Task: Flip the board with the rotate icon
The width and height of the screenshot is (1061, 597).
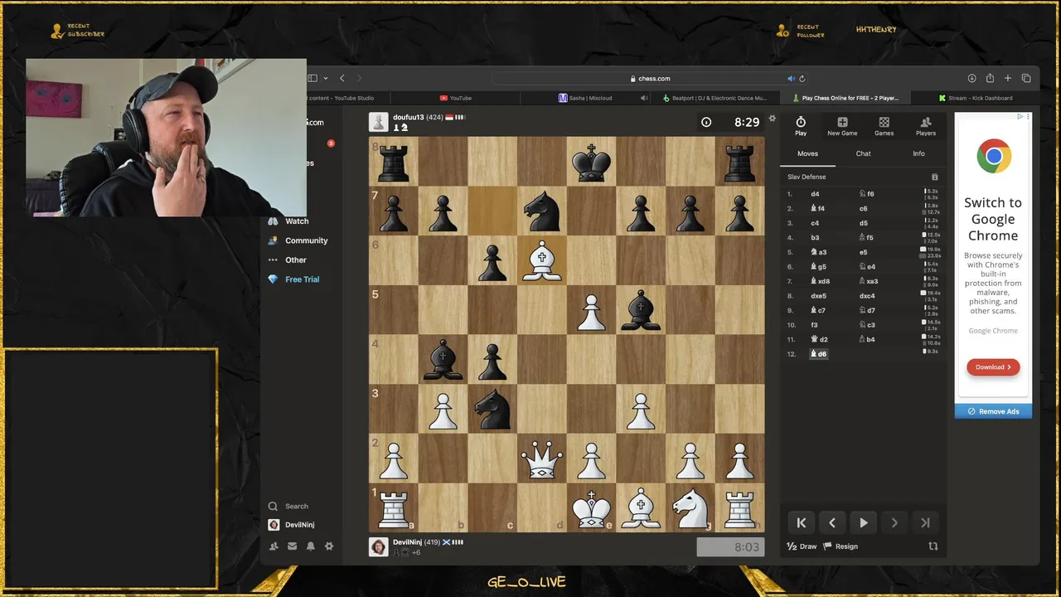Action: 933,546
